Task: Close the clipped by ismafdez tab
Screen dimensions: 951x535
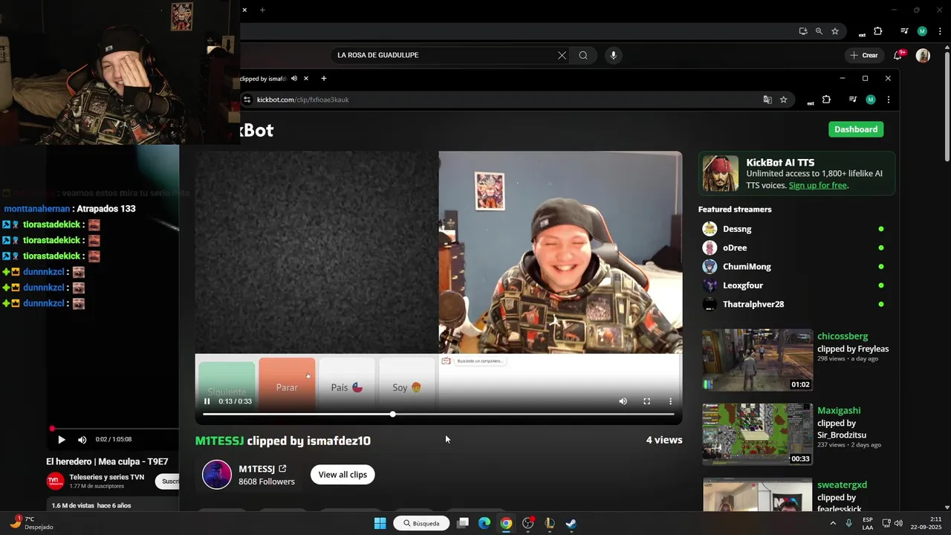Action: coord(305,78)
